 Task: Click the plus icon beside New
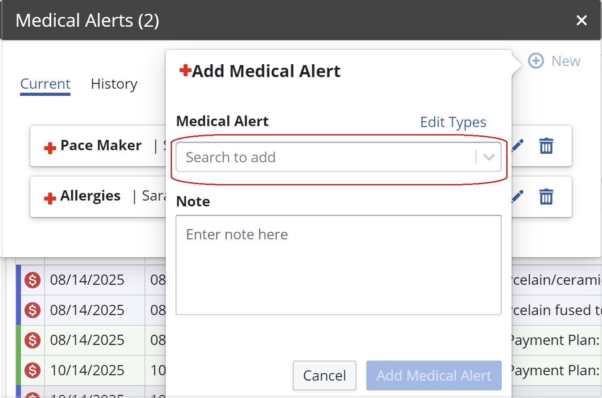[535, 61]
